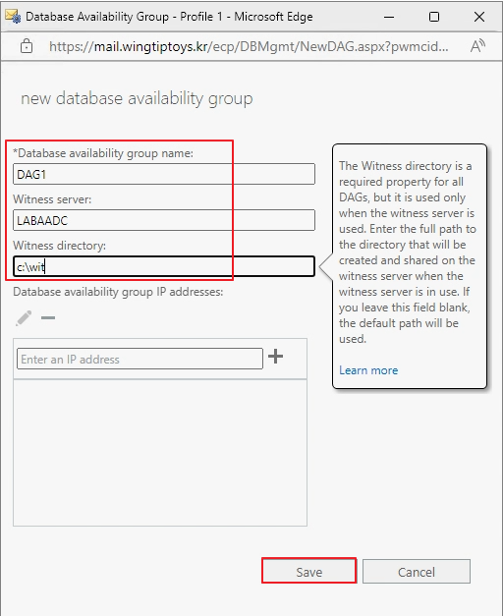The image size is (503, 616).
Task: Focus the Witness server field containing LABAADC
Action: [164, 220]
